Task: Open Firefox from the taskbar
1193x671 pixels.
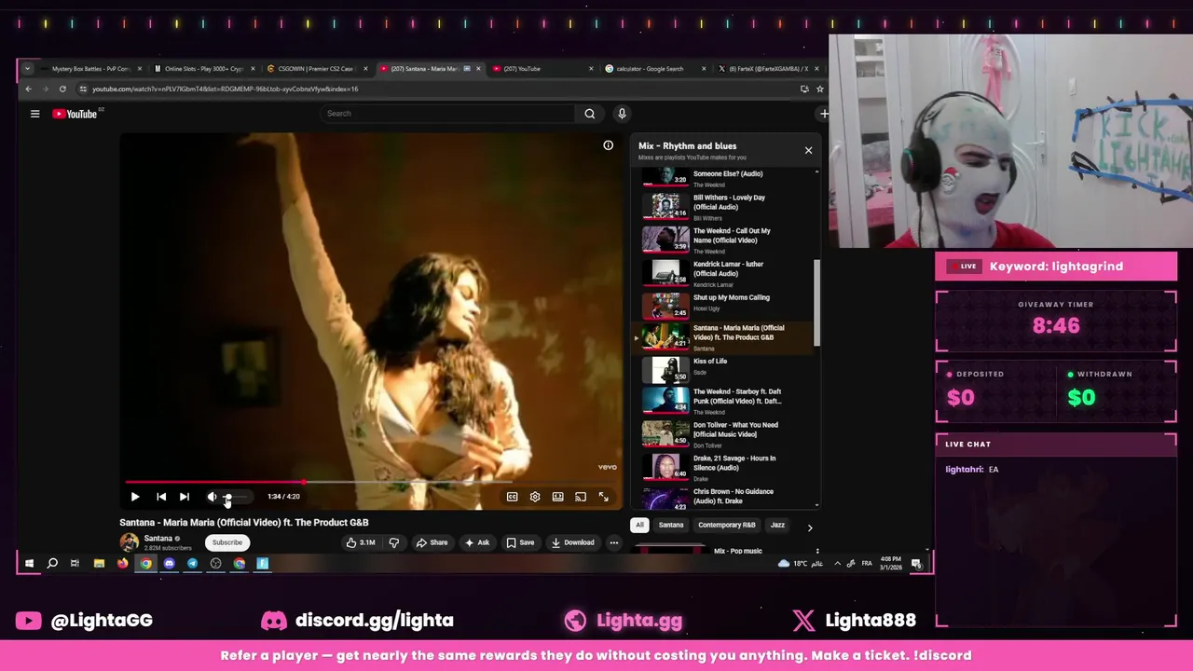Action: point(122,564)
